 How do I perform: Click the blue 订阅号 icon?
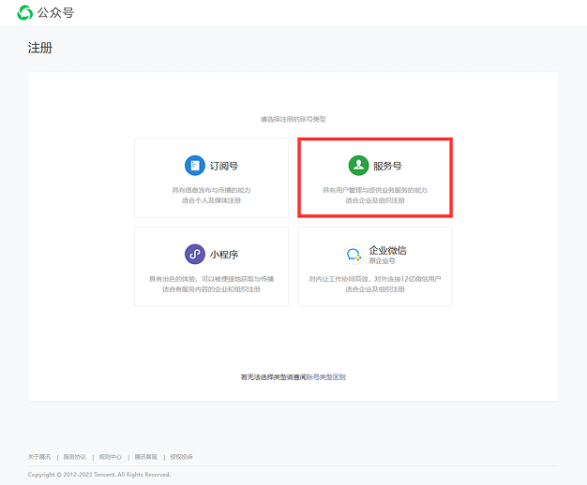pos(195,166)
